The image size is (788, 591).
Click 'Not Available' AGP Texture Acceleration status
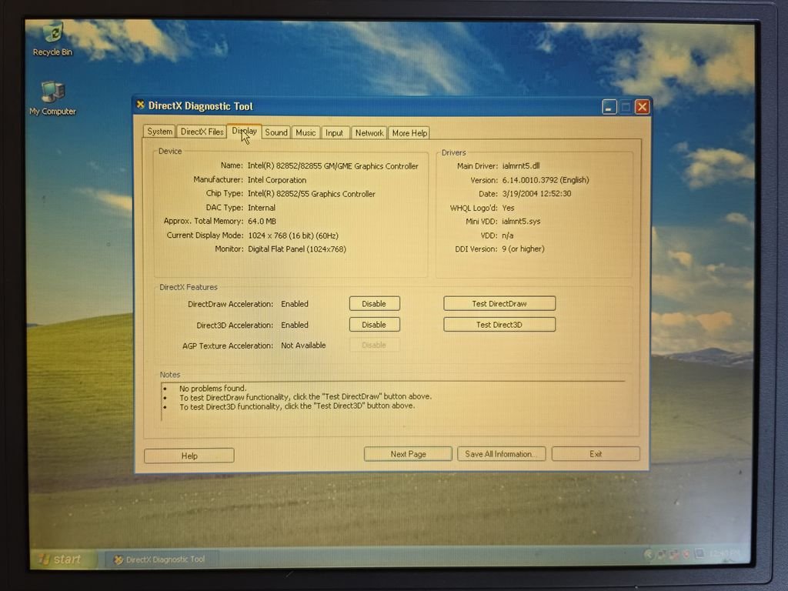[x=303, y=346]
